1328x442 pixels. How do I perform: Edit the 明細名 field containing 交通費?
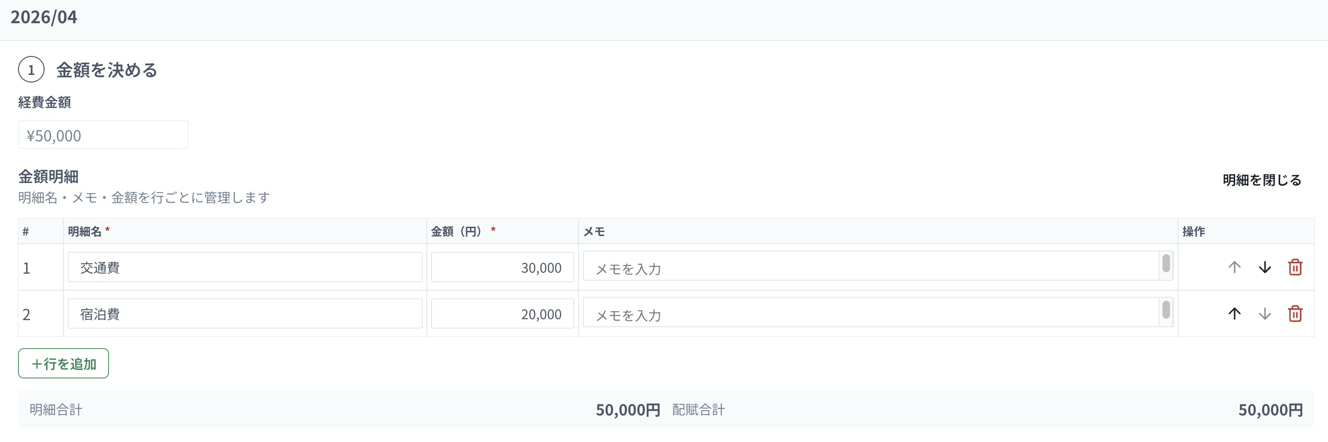tap(245, 267)
